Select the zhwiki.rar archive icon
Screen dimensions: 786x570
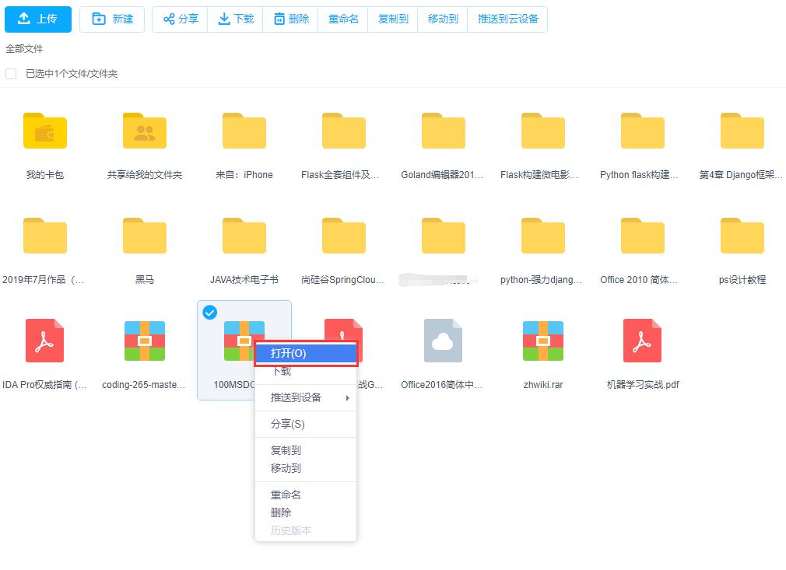tap(543, 341)
